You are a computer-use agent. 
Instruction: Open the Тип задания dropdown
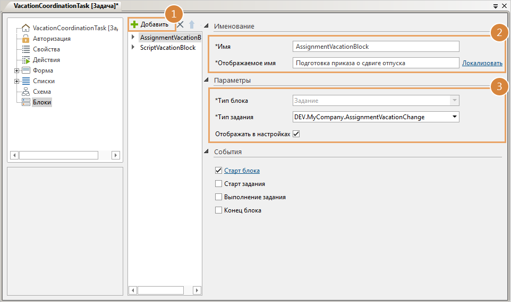(454, 117)
